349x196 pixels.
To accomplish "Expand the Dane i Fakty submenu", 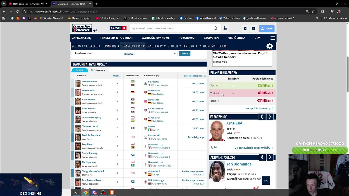I will coord(165,46).
